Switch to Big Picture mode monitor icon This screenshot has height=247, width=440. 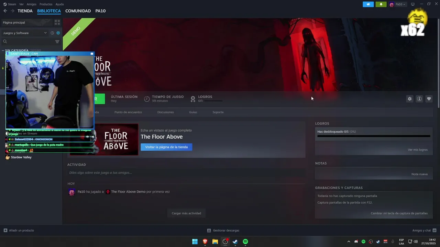coord(412,4)
